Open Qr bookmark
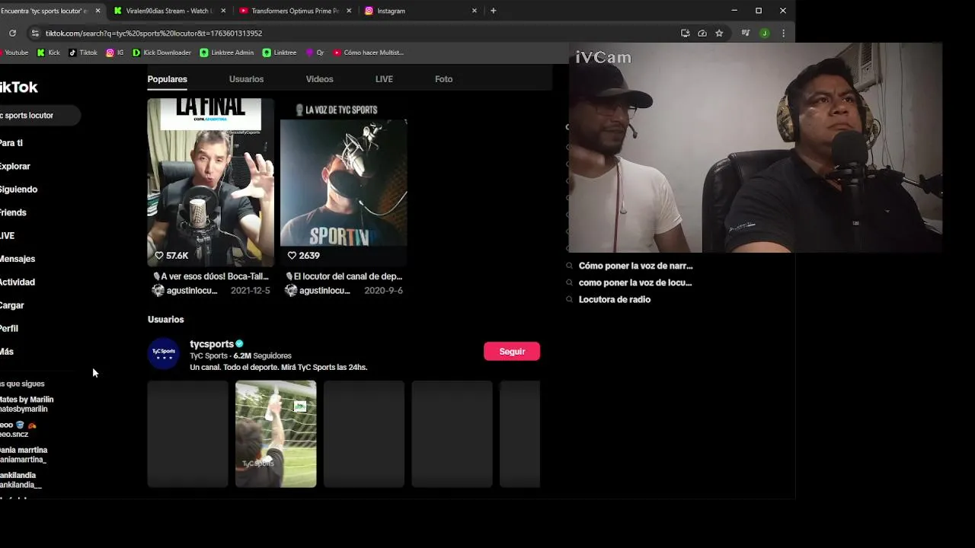 [315, 53]
